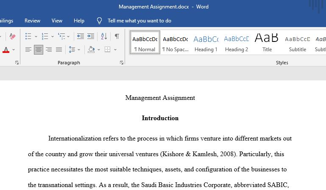Click the Tell me lightbulb icon
This screenshot has width=326, height=190.
tap(99, 21)
